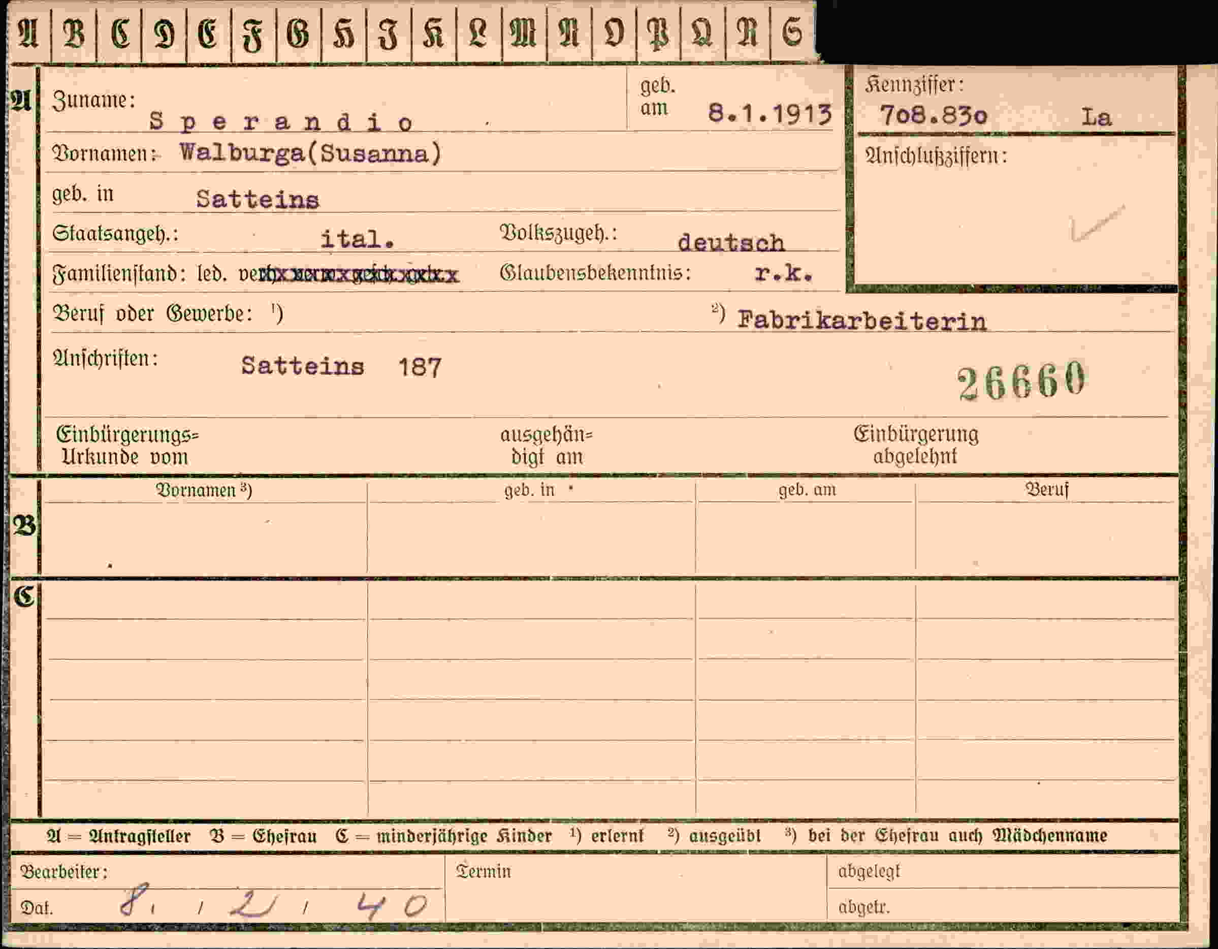The image size is (1218, 949).
Task: Select the birth date "8.1.1913"
Action: point(770,114)
